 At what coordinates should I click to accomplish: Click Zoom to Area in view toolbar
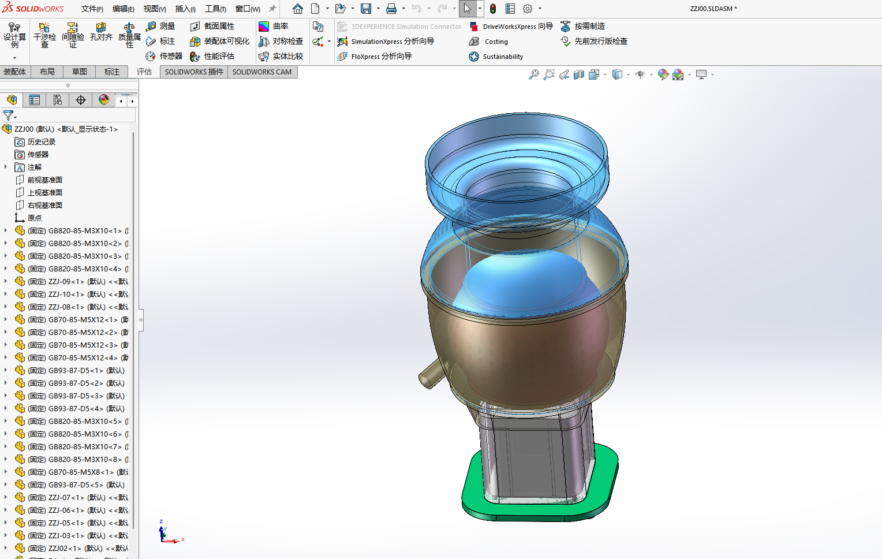coord(549,74)
